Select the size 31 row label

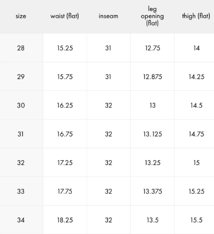(x=21, y=134)
